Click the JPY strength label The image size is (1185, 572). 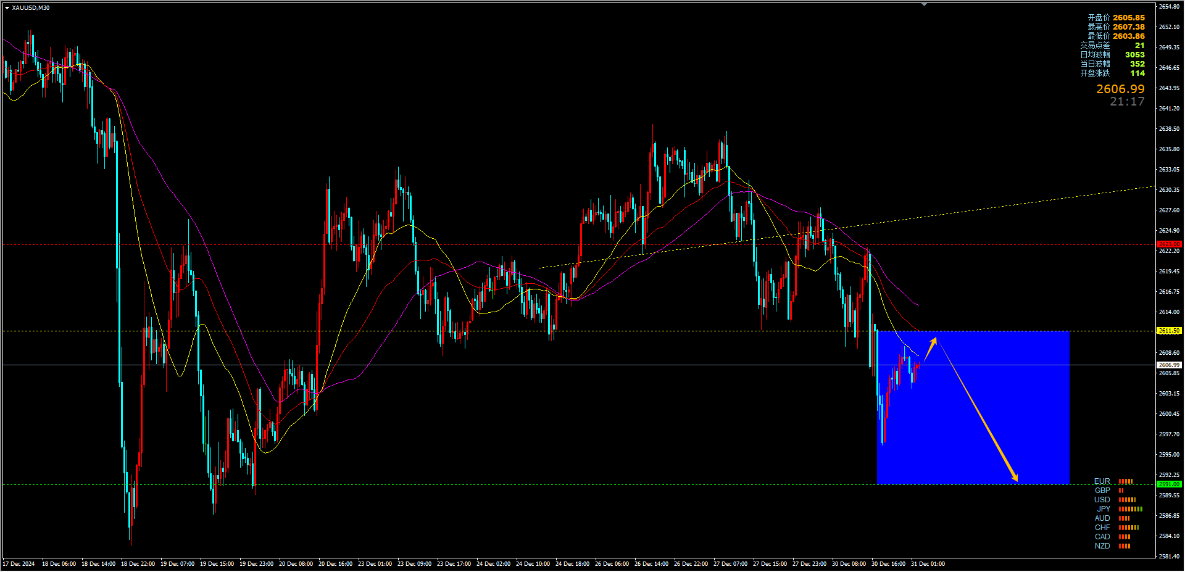click(1104, 509)
